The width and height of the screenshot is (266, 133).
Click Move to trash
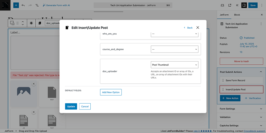(241, 61)
